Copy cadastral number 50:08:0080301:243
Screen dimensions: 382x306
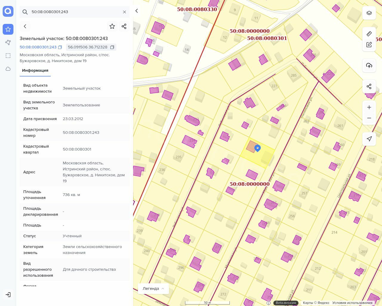pyautogui.click(x=60, y=47)
